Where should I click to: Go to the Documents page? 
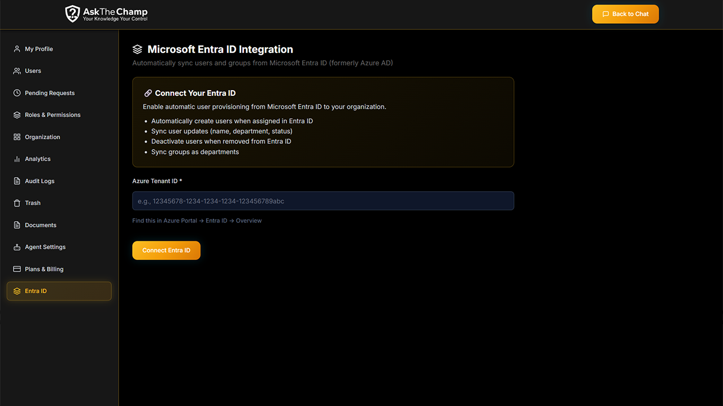point(59,225)
